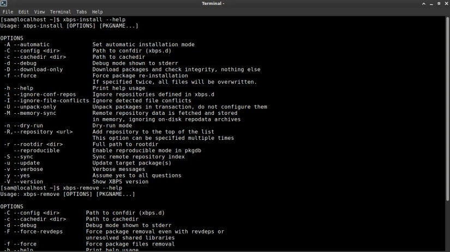
Task: Click 'Force package files removal' description
Action: [x=130, y=244]
